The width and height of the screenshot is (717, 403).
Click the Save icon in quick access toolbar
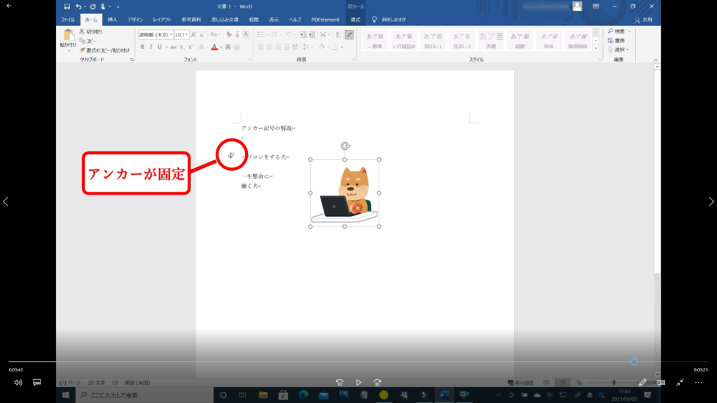pos(68,6)
